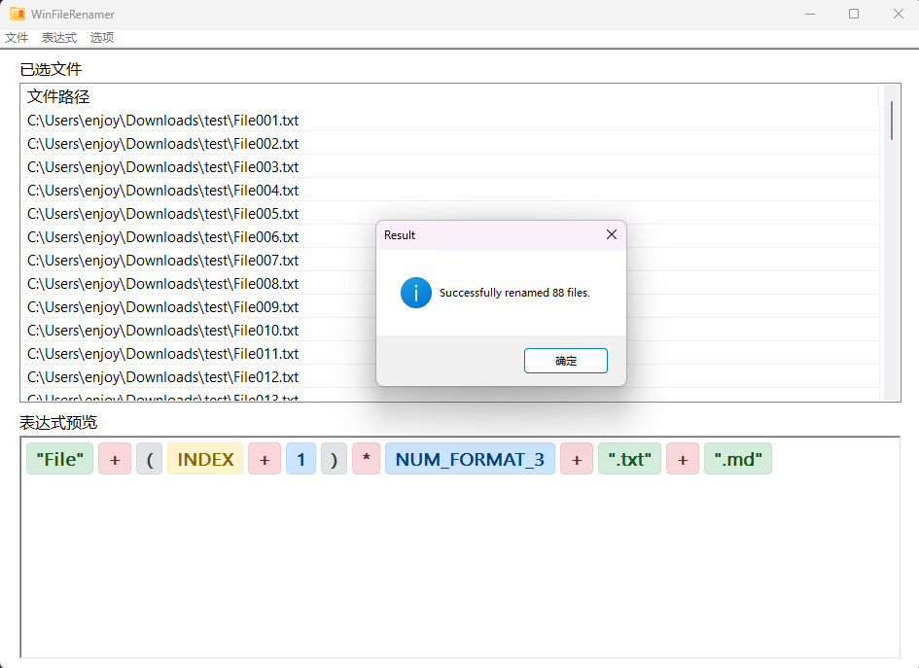Select the INDEX token in expression
Image resolution: width=919 pixels, height=668 pixels.
[x=205, y=459]
